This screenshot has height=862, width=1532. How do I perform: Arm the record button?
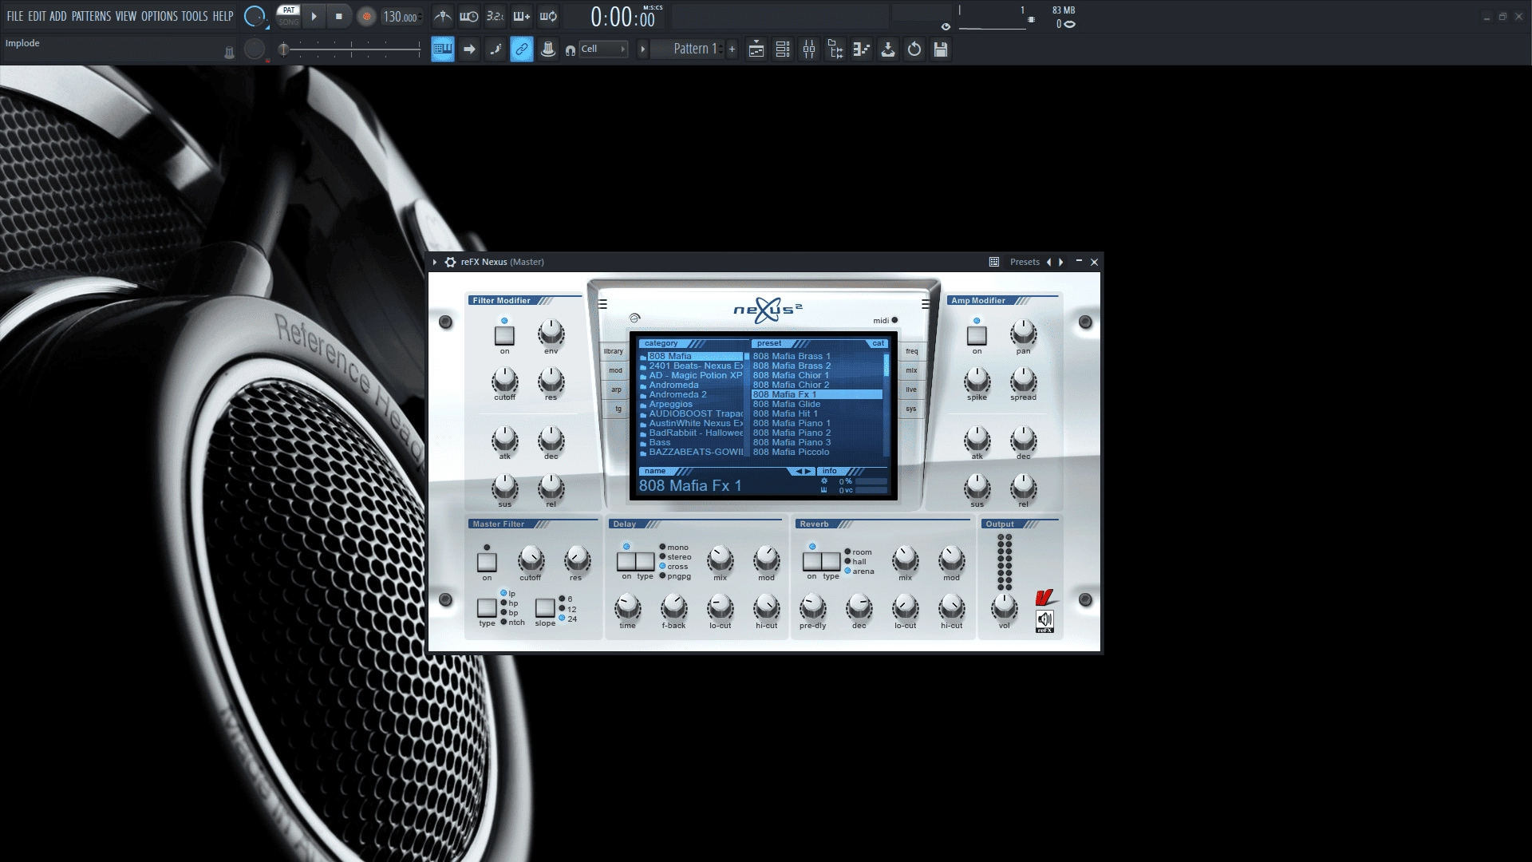(366, 16)
